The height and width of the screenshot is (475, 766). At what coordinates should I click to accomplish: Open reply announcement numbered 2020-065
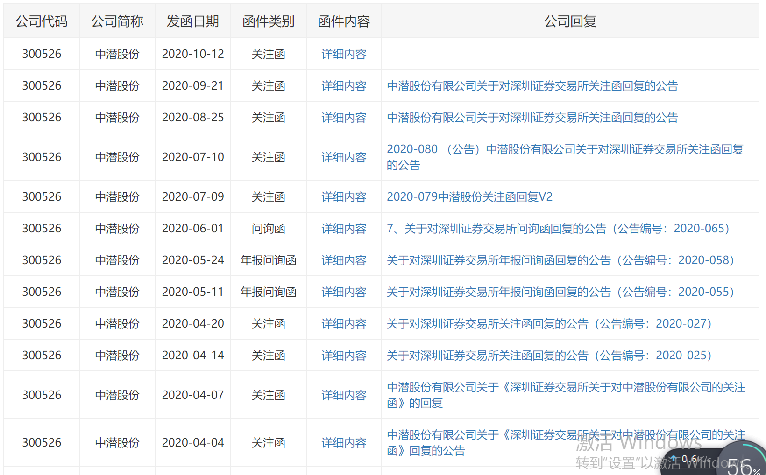(x=558, y=229)
